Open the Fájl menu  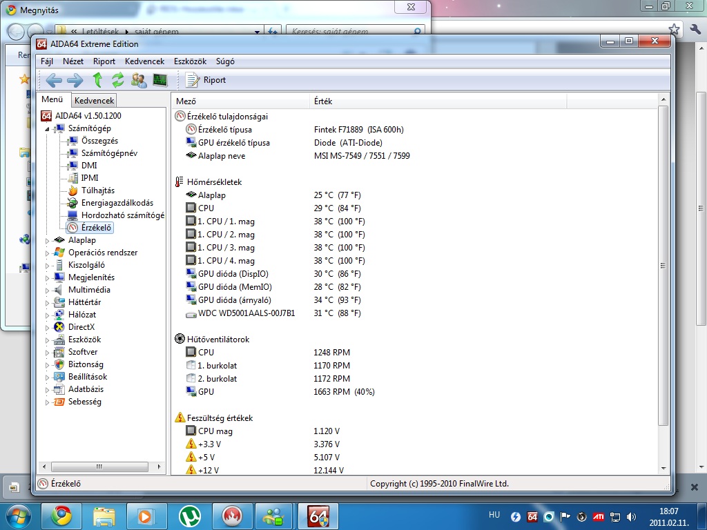(x=47, y=61)
